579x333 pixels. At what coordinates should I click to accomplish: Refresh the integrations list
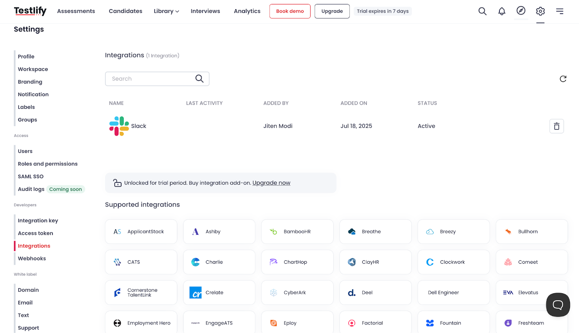563,79
